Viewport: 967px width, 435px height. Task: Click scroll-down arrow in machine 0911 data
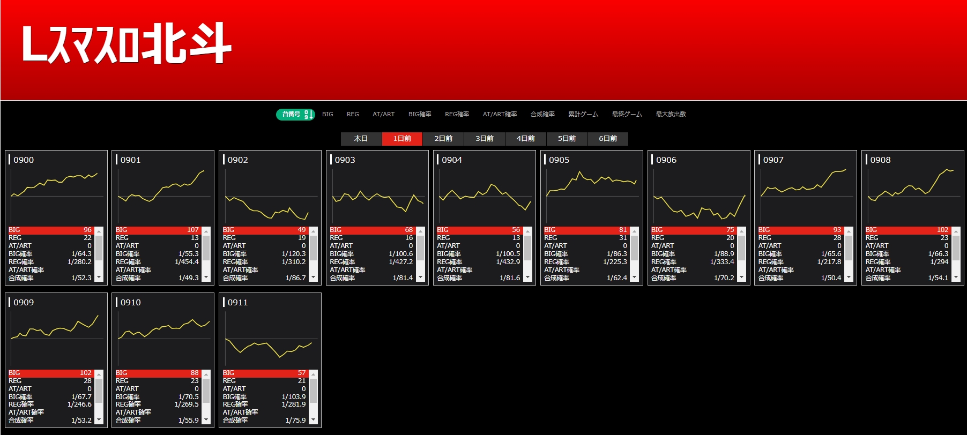click(x=314, y=420)
